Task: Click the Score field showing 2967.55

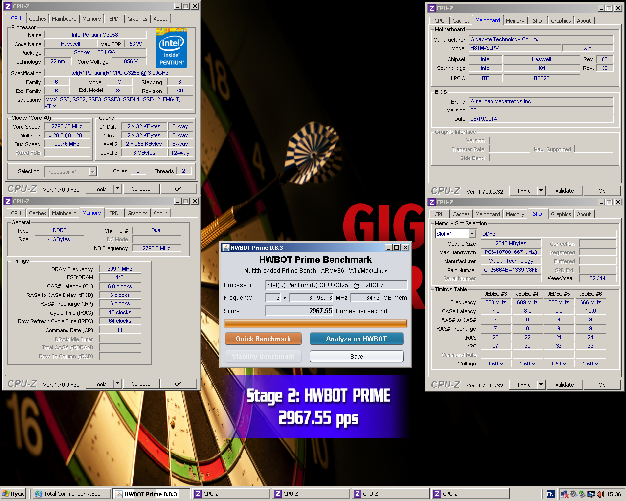Action: tap(299, 311)
